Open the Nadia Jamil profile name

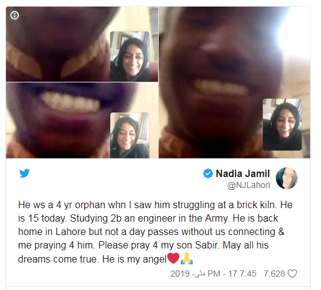pos(243,173)
